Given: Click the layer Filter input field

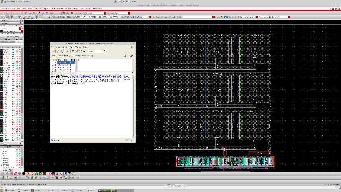Looking at the screenshot, I should click(x=10, y=28).
